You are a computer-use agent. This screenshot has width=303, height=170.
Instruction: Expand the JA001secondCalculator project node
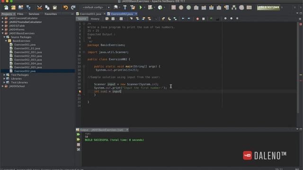click(3, 18)
